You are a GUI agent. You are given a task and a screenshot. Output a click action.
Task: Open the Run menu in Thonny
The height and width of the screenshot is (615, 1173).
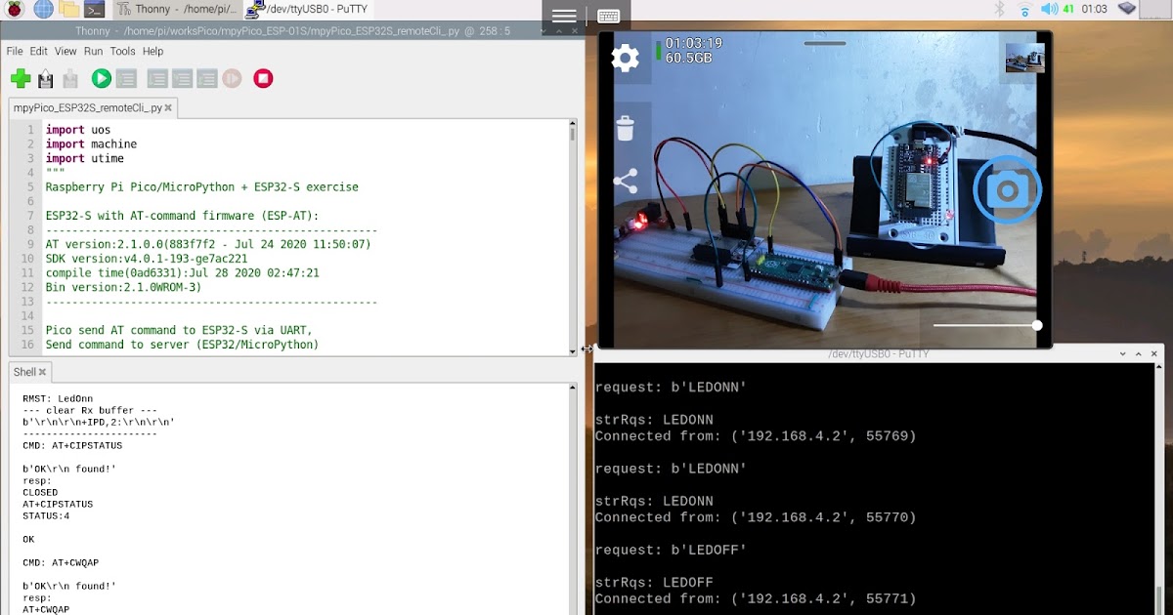coord(93,51)
